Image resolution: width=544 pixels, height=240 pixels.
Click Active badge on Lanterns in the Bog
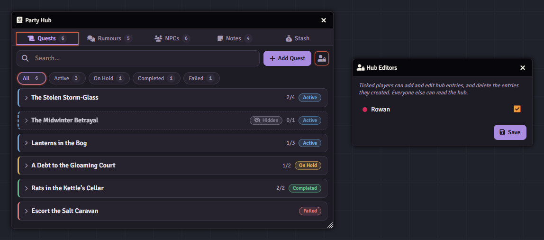pos(310,143)
